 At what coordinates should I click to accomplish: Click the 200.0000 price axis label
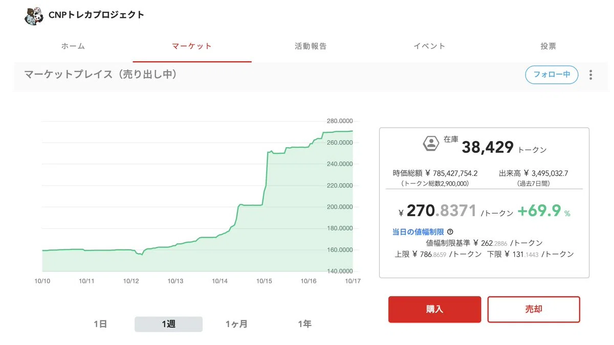[x=339, y=207]
